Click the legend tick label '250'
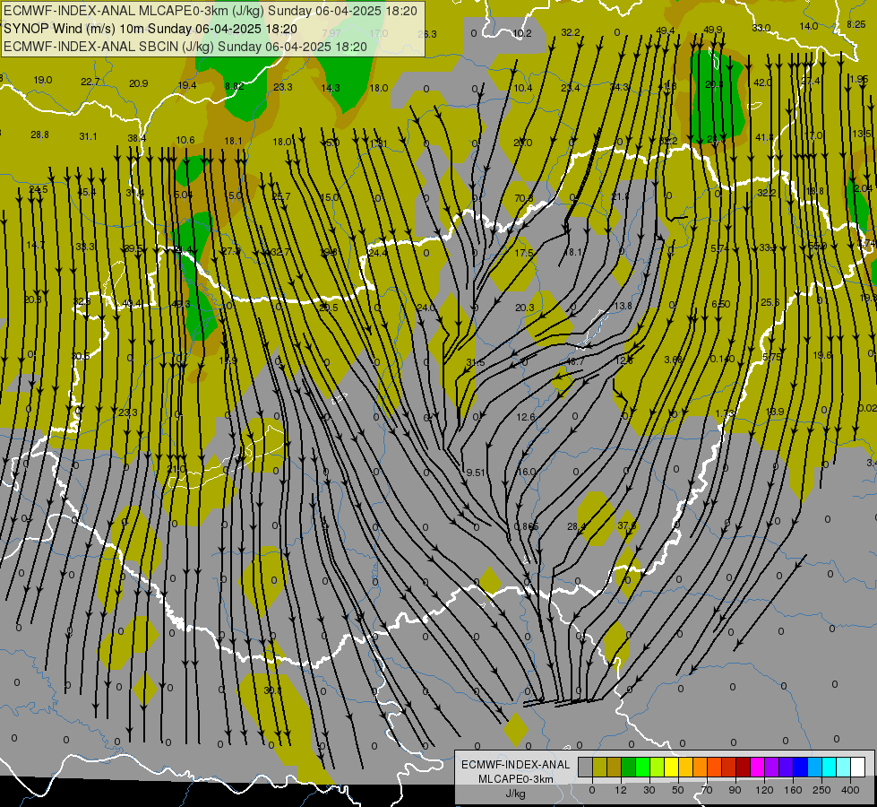 (821, 790)
